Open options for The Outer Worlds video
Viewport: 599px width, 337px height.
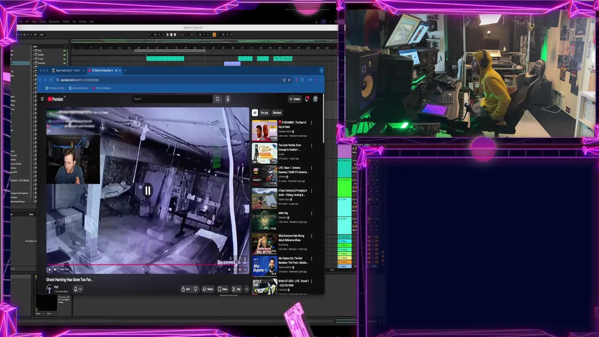tap(312, 146)
